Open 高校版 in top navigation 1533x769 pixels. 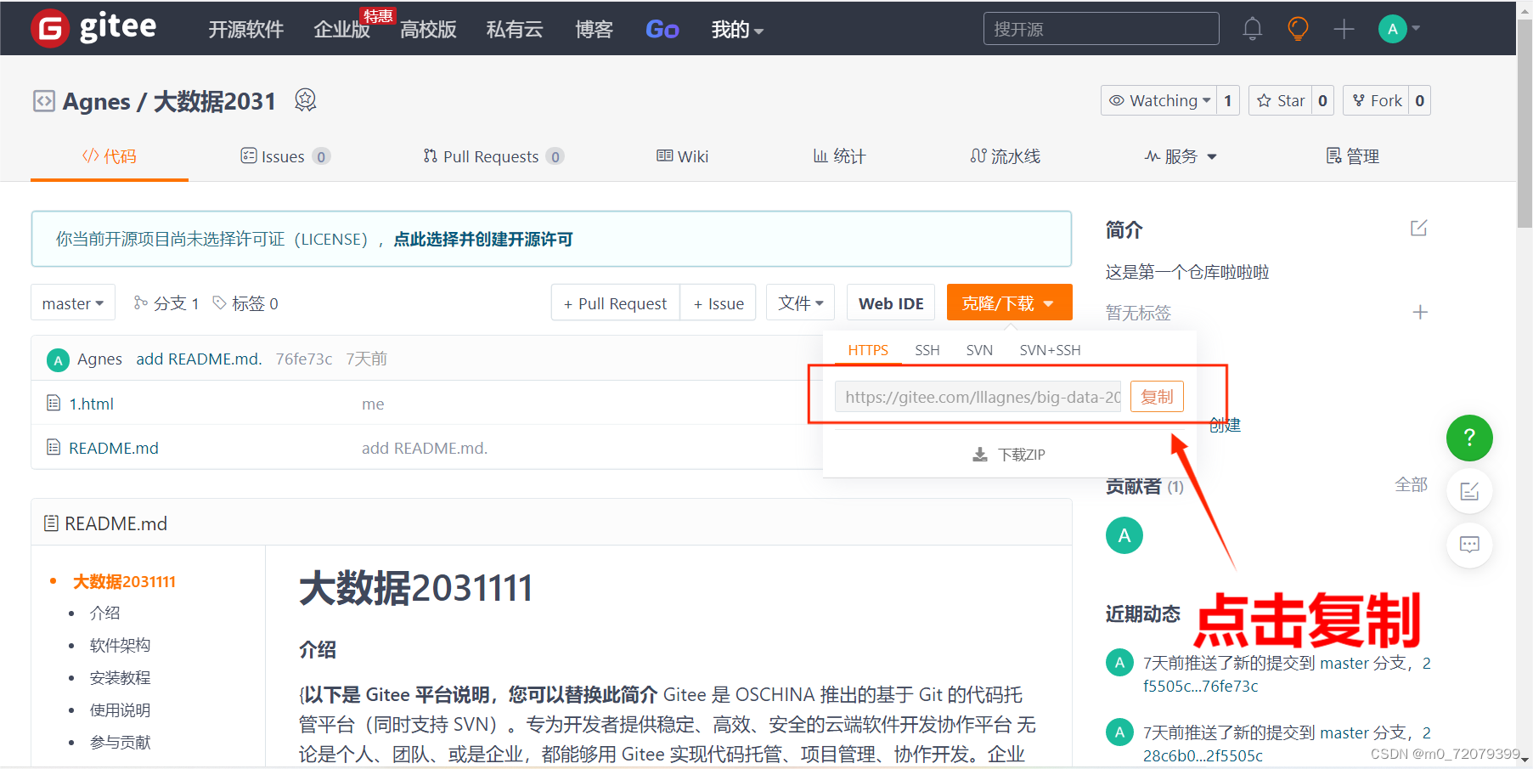[x=428, y=30]
